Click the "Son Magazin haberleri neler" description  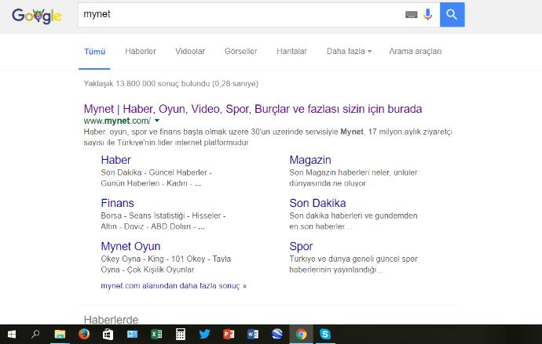(353, 178)
